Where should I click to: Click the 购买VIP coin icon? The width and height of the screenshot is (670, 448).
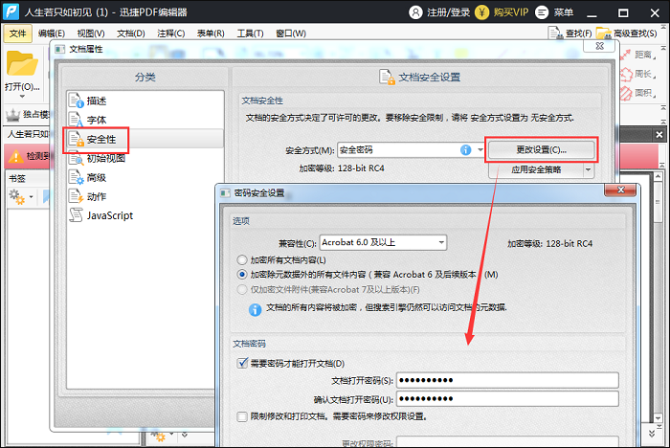point(482,12)
